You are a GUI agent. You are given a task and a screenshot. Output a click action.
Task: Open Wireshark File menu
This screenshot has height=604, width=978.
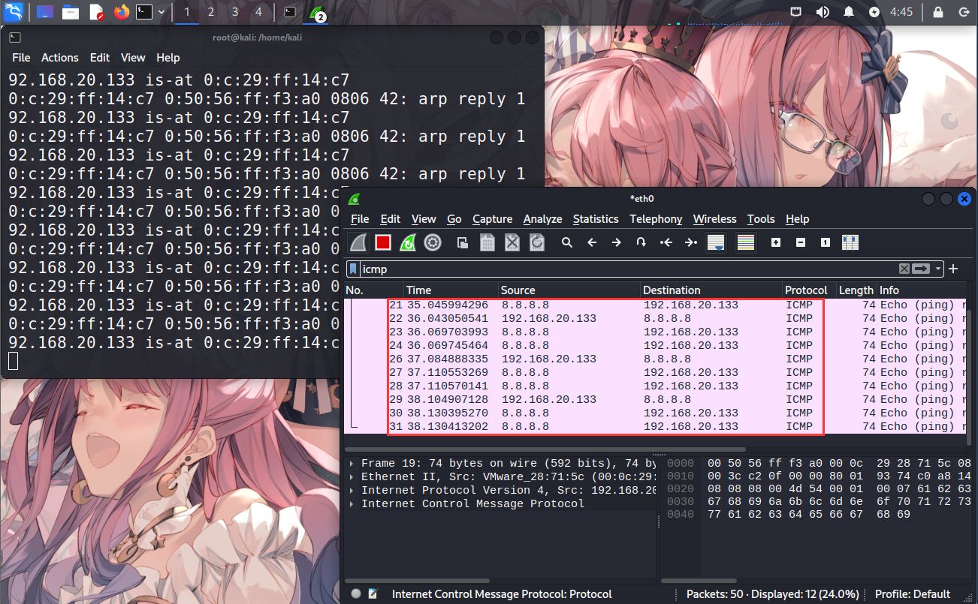[x=360, y=219]
